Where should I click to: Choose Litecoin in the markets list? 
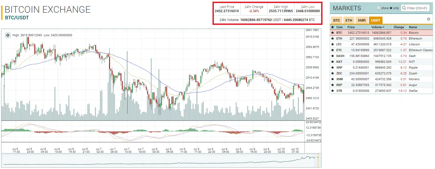pos(414,44)
